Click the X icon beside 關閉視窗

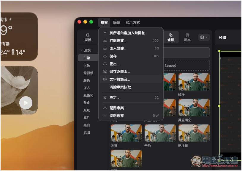[105, 115]
